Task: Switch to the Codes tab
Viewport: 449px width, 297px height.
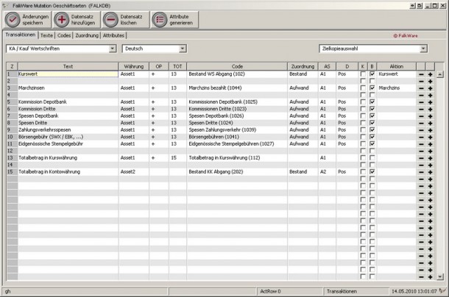Action: pos(65,35)
